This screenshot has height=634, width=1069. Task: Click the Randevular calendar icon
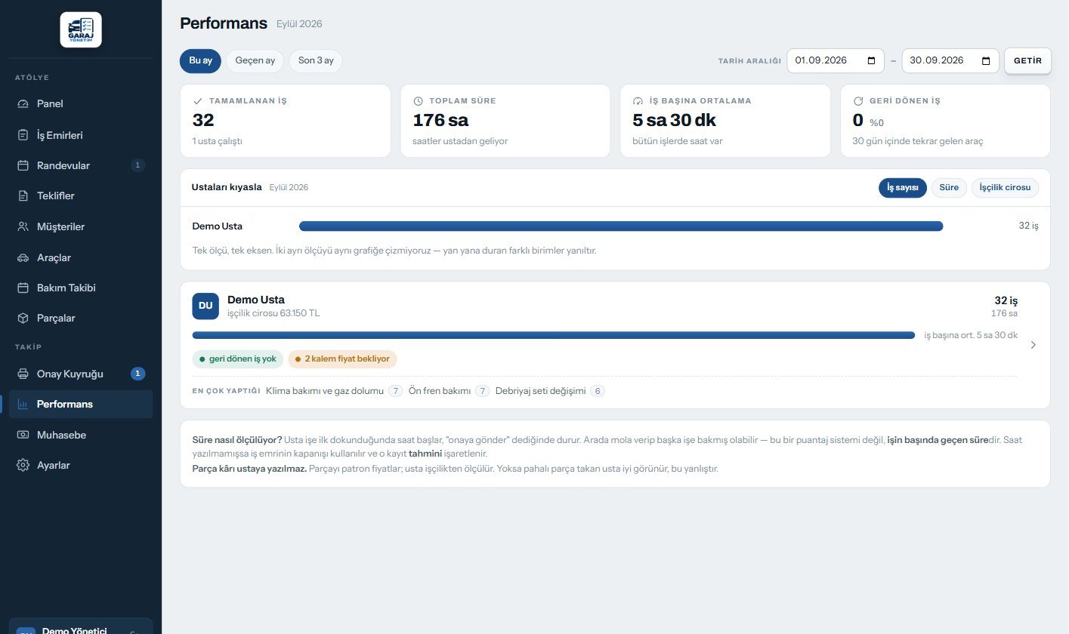[x=23, y=165]
